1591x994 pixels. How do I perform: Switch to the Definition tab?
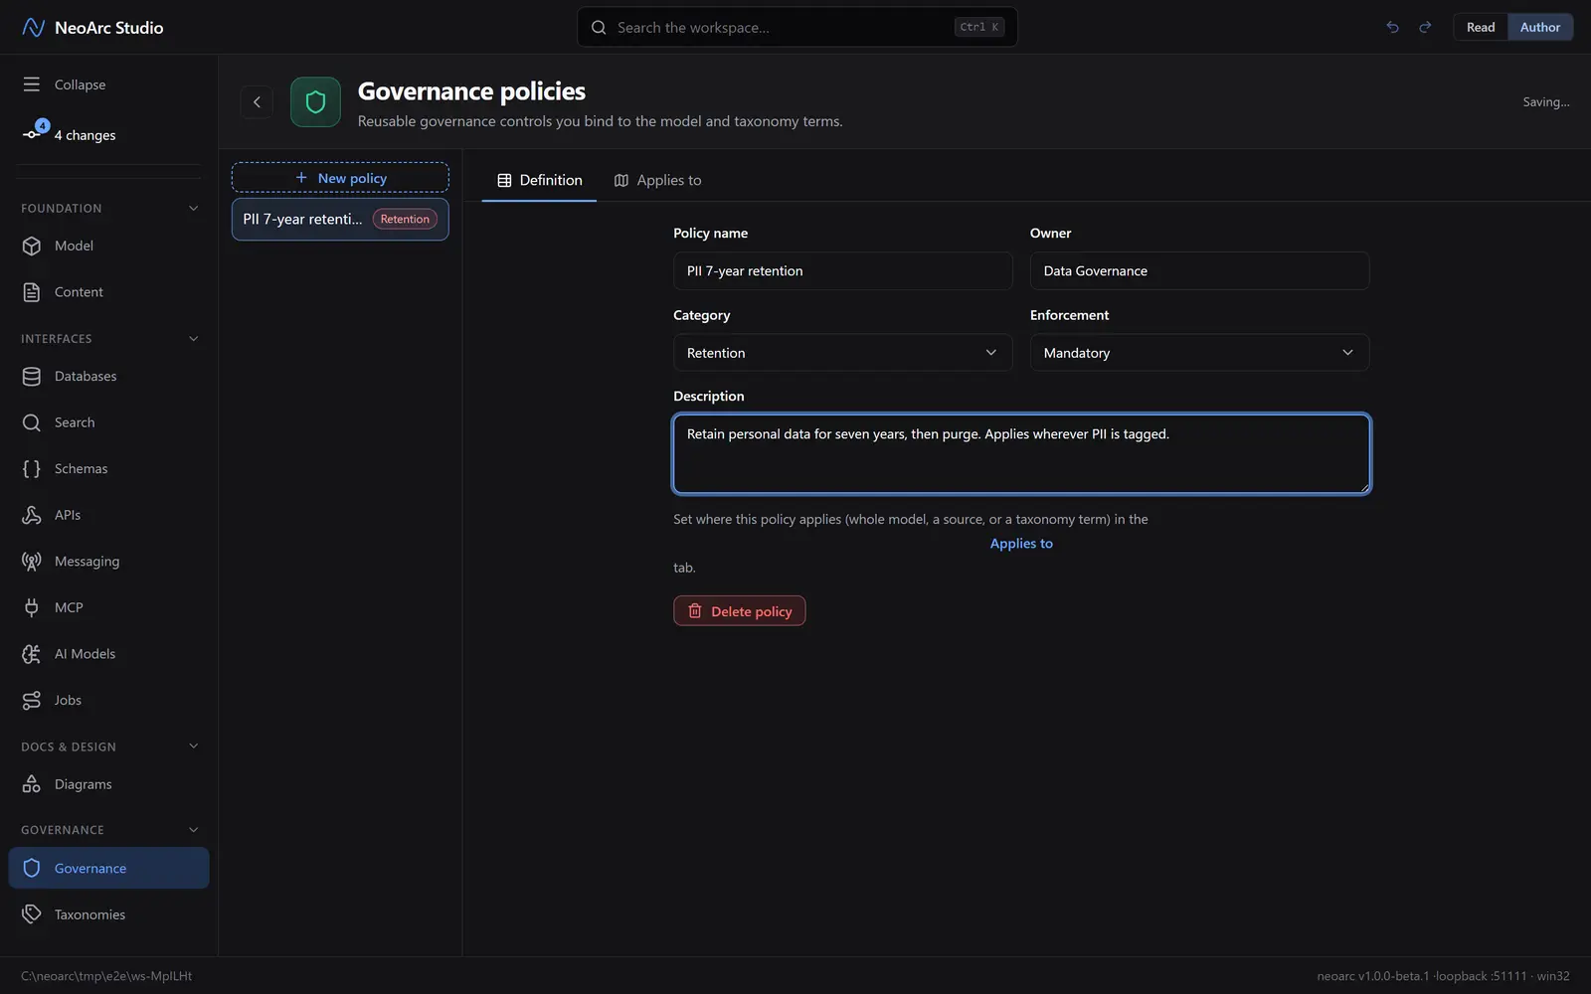click(x=539, y=180)
